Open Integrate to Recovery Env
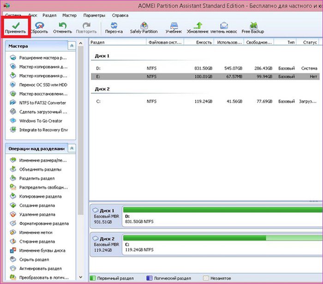Screen dimensions: 323x284 coord(39,130)
